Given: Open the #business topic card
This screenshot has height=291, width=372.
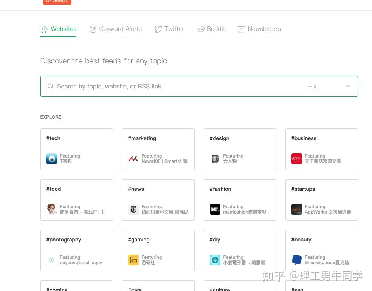Looking at the screenshot, I should (321, 149).
